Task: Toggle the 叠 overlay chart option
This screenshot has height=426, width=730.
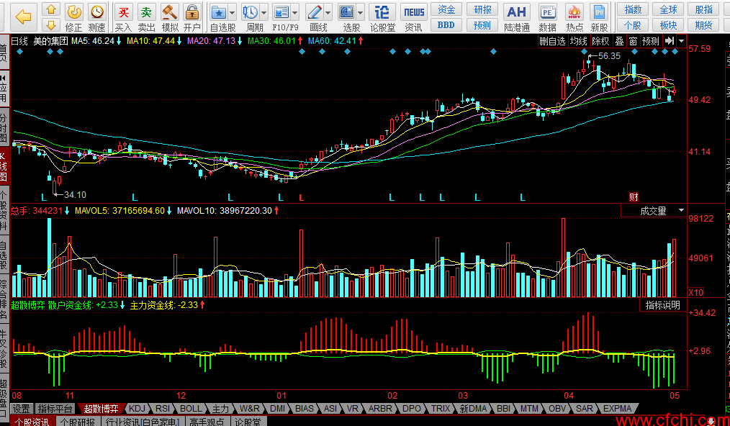Action: (619, 41)
